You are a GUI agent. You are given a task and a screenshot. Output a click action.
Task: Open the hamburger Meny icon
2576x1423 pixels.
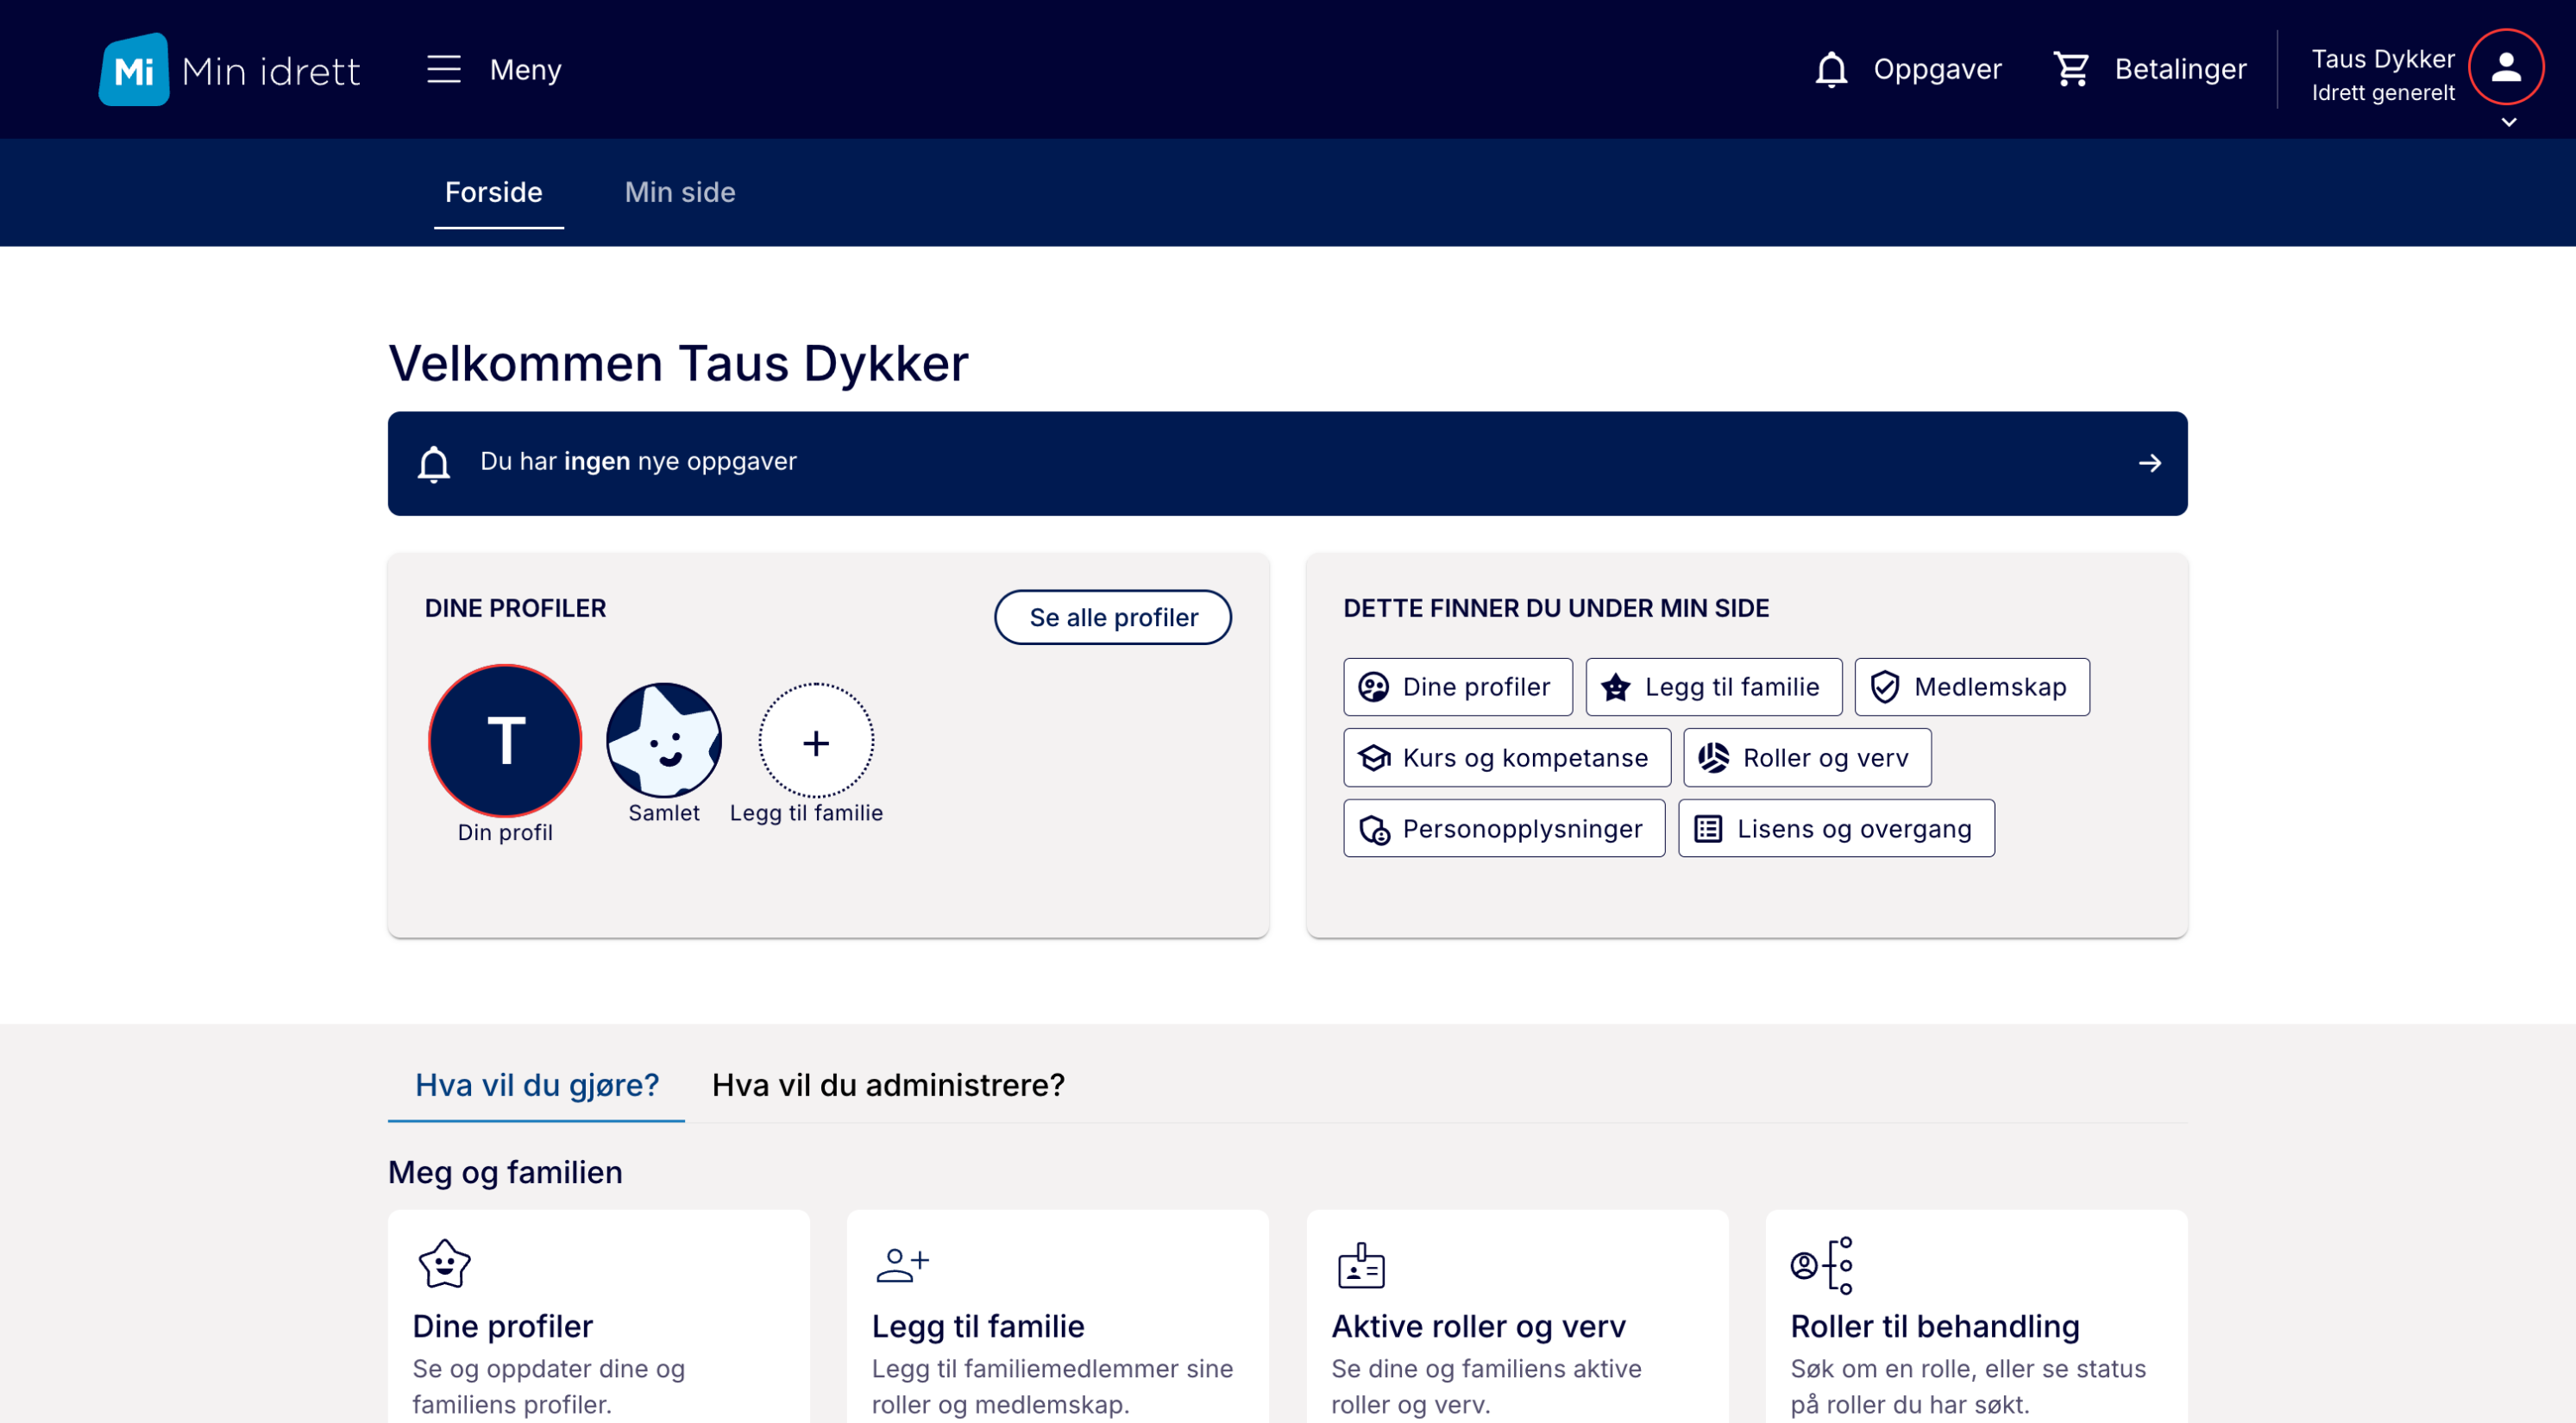point(443,70)
